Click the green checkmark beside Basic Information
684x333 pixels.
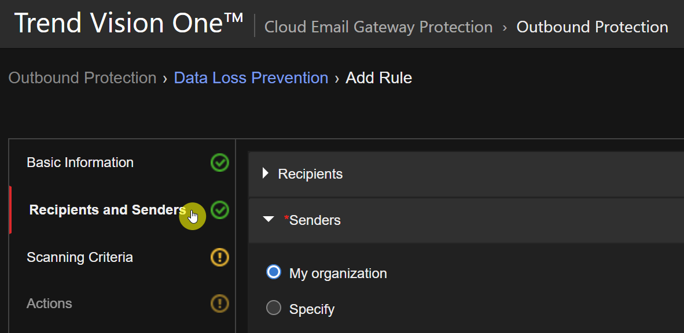click(220, 163)
